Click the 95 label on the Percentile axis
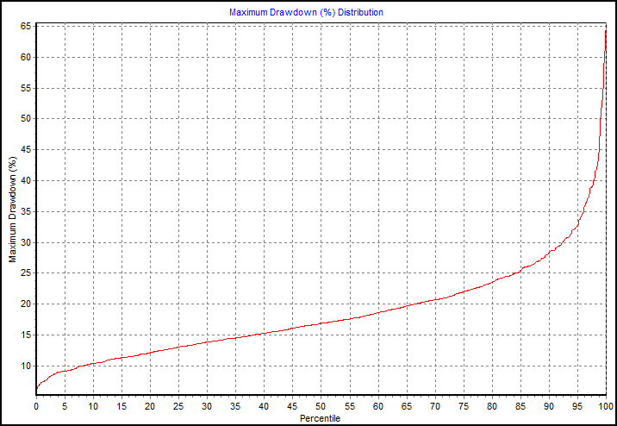 (x=577, y=406)
